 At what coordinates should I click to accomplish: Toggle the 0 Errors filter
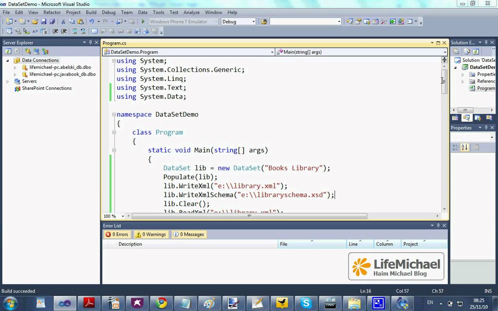pos(117,234)
